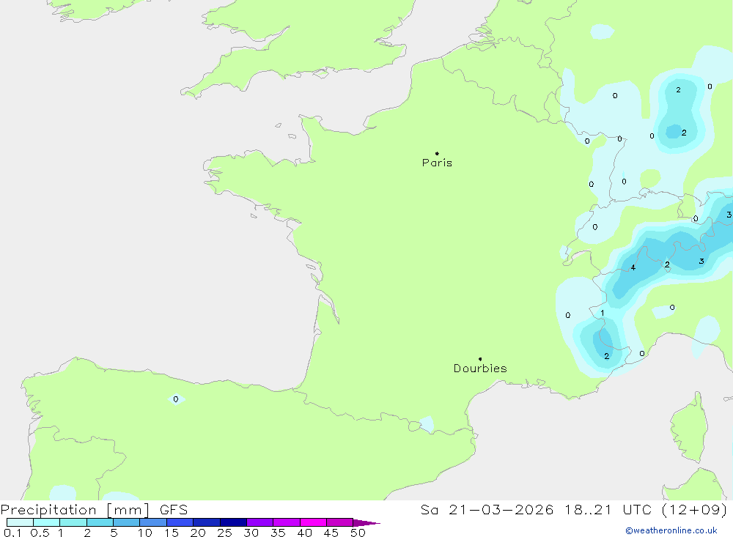The height and width of the screenshot is (537, 733).
Task: Click the Paris city label
Action: tap(437, 163)
